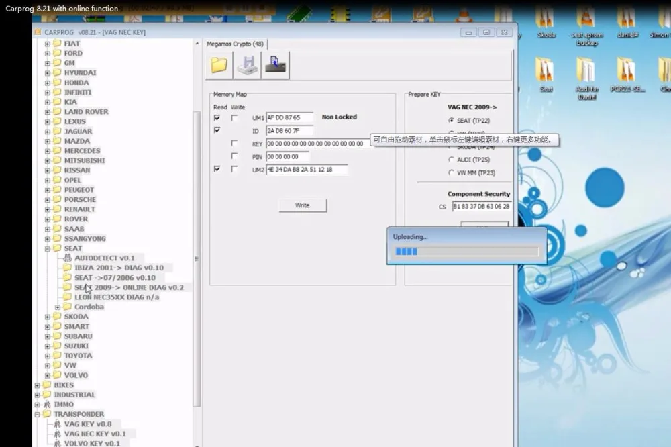671x447 pixels.
Task: Click the TOYOTA folder icon
Action: tap(57, 355)
